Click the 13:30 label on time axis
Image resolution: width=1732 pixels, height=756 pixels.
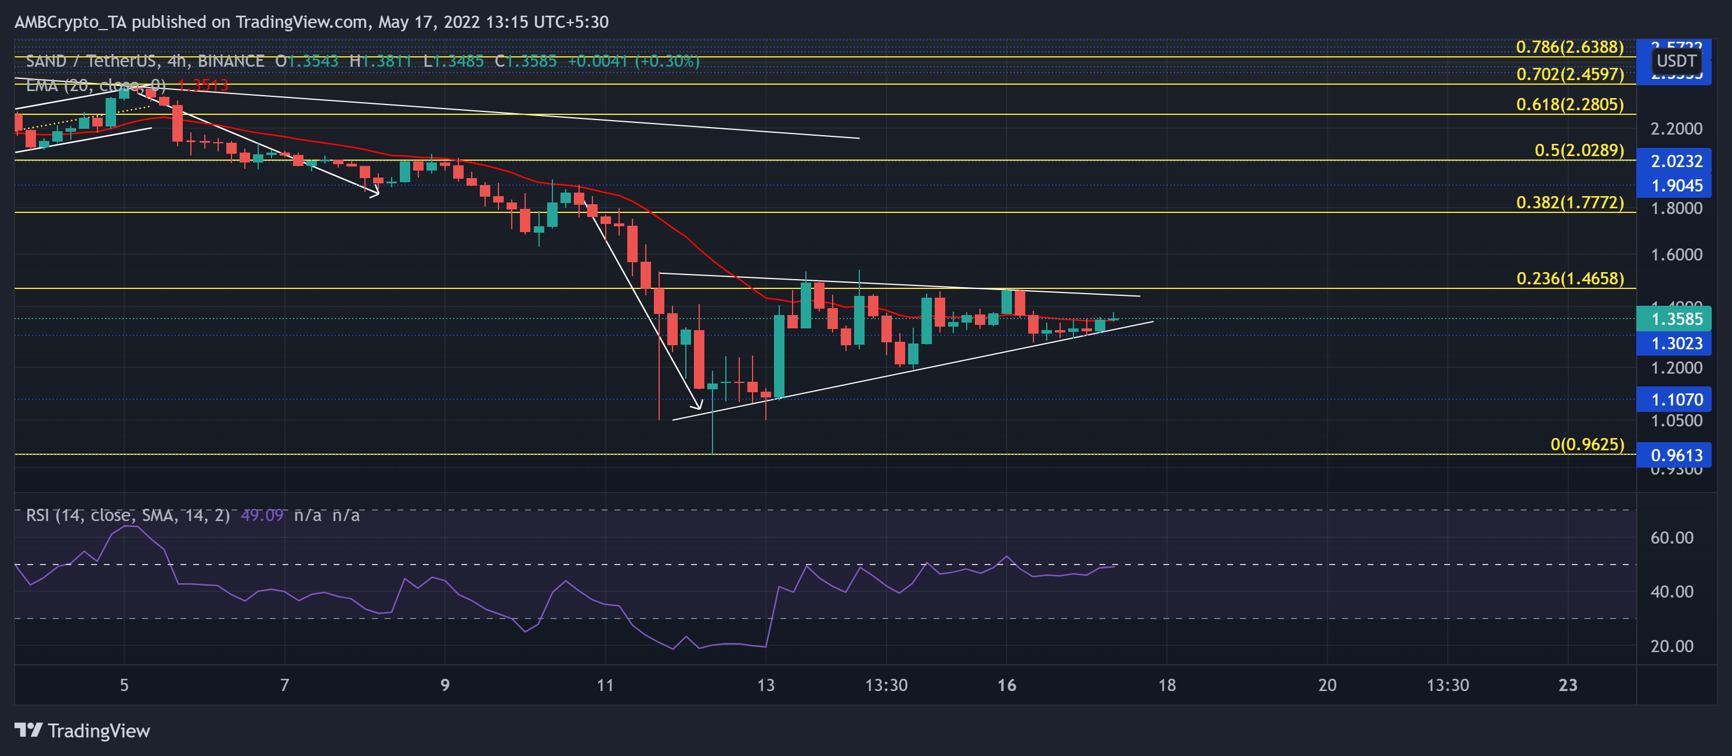click(889, 686)
